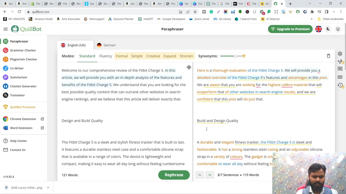Click into the input text area
Screen dimensions: 346x194
(124, 117)
